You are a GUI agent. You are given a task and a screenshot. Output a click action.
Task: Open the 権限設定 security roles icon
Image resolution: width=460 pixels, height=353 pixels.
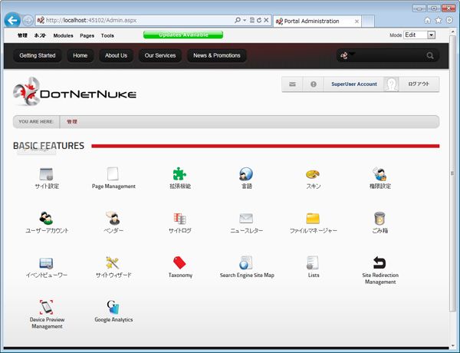[x=379, y=174]
